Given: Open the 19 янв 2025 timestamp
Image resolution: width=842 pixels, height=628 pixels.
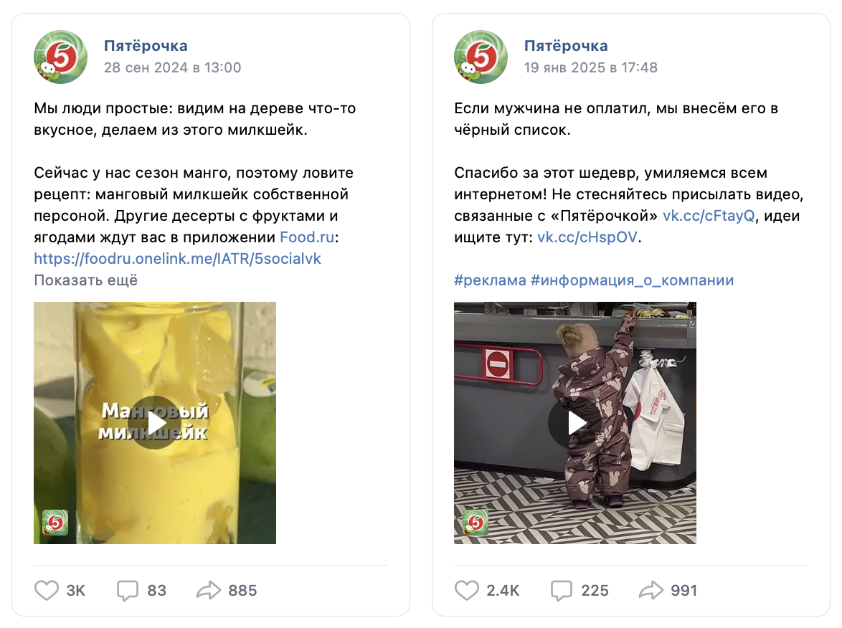Looking at the screenshot, I should [x=591, y=67].
